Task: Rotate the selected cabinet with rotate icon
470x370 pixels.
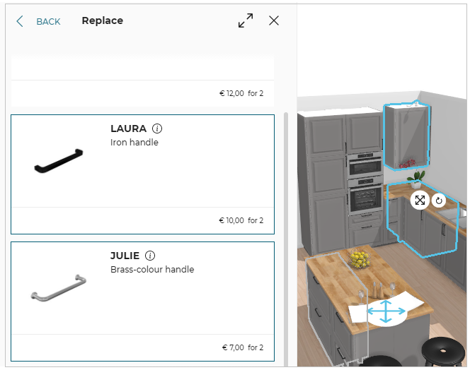Action: 439,201
